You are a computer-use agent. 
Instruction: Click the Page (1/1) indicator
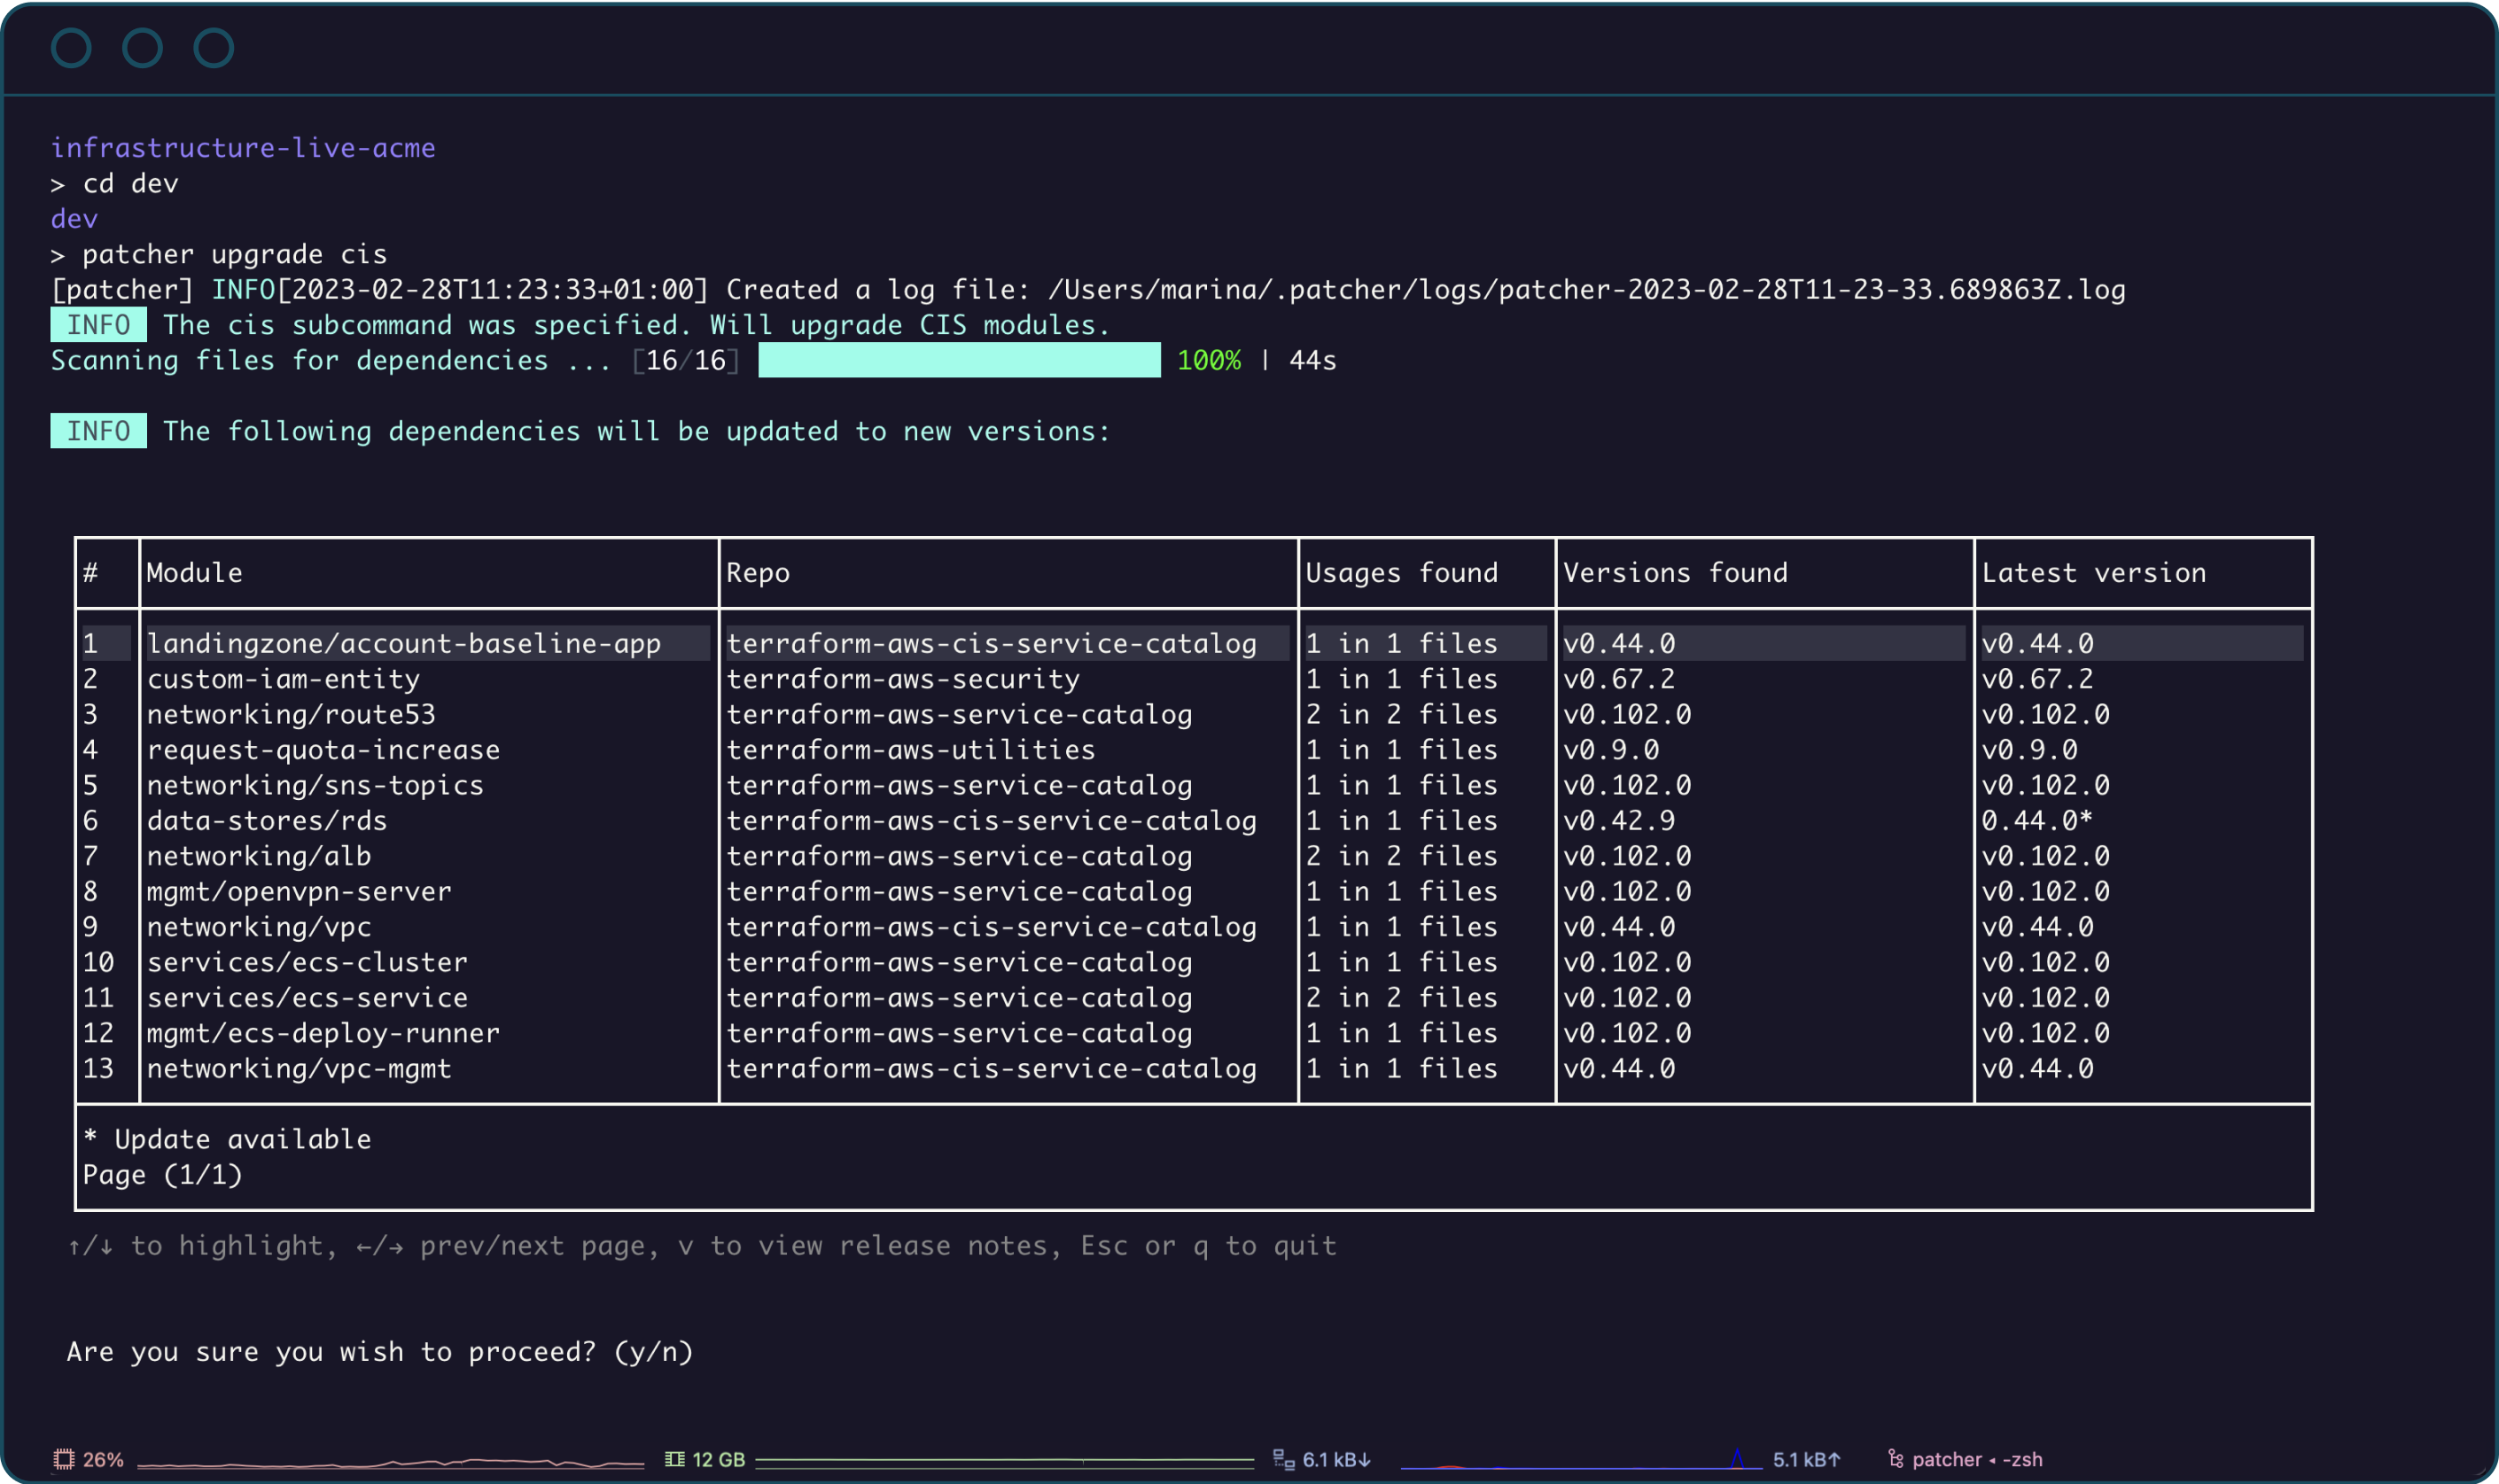click(162, 1175)
